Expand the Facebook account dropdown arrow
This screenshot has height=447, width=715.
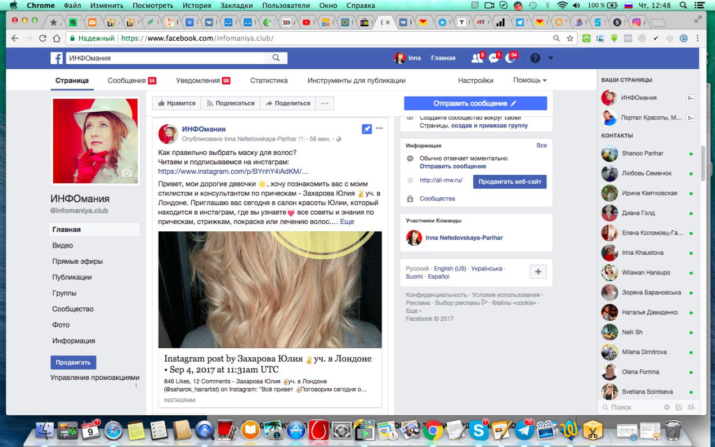coord(550,58)
